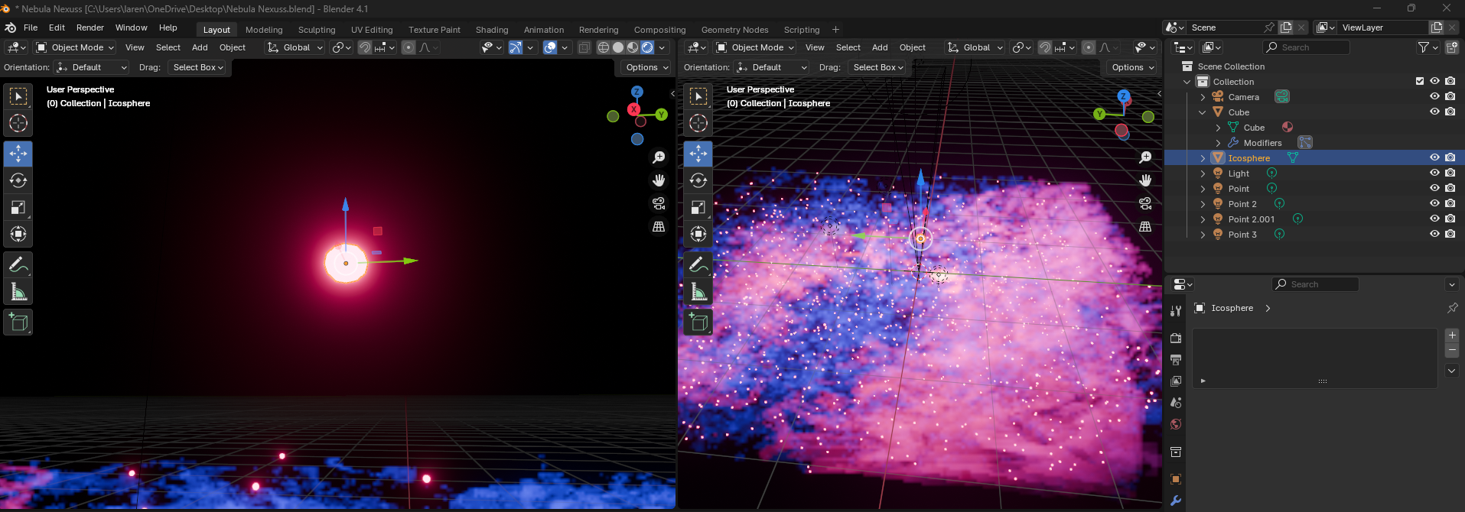Image resolution: width=1465 pixels, height=512 pixels.
Task: Uncheck the Collection exclude checkbox
Action: tap(1420, 81)
